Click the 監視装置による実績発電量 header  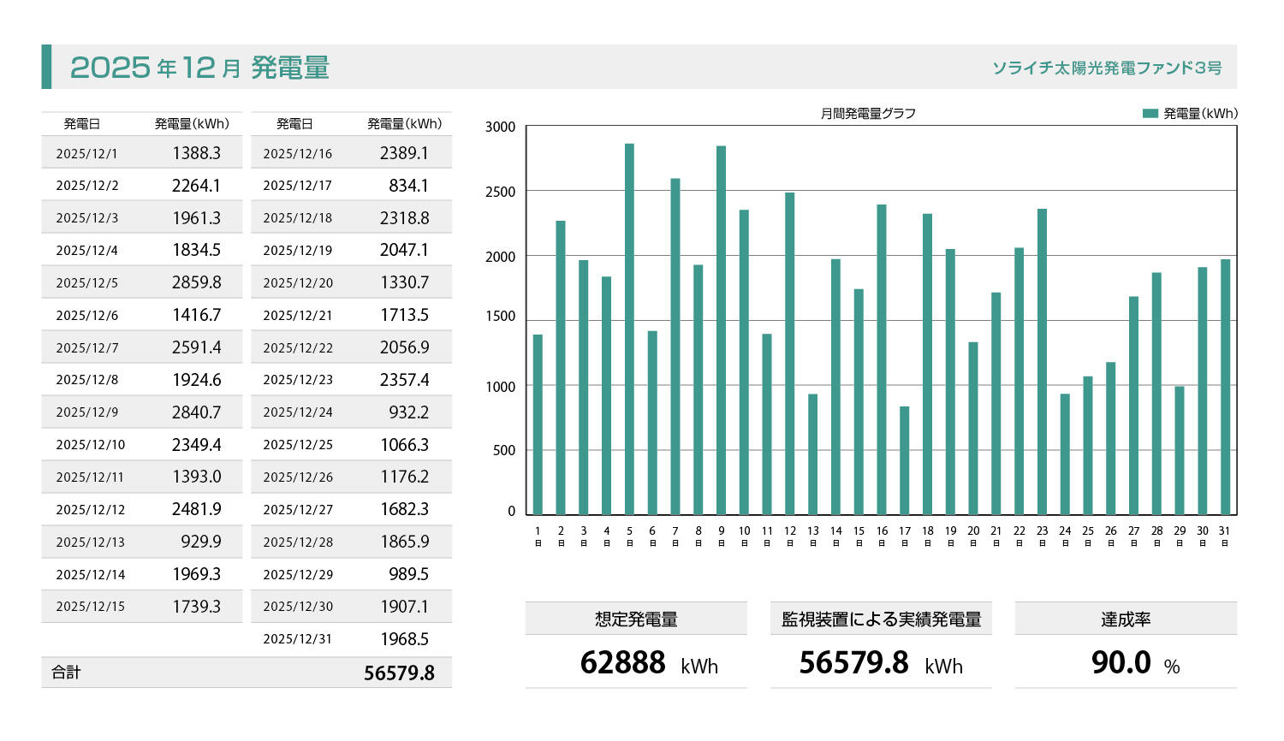tap(881, 619)
